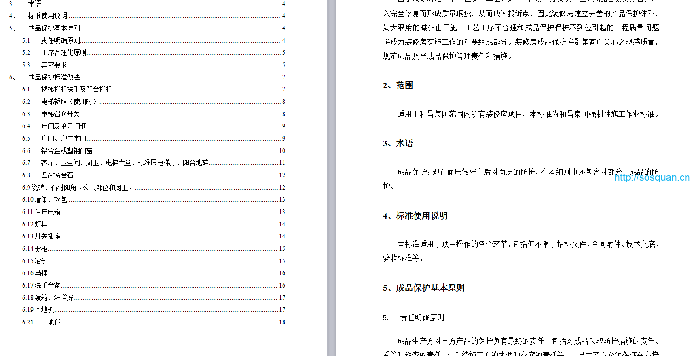694x356 pixels.
Task: Click TOC entry "5.3 其它要求"
Action: pyautogui.click(x=54, y=65)
